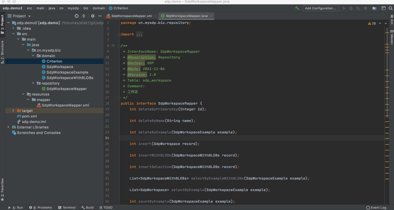The image size is (394, 210).
Task: Collapse the main folder in the tree
Action: coord(18,39)
